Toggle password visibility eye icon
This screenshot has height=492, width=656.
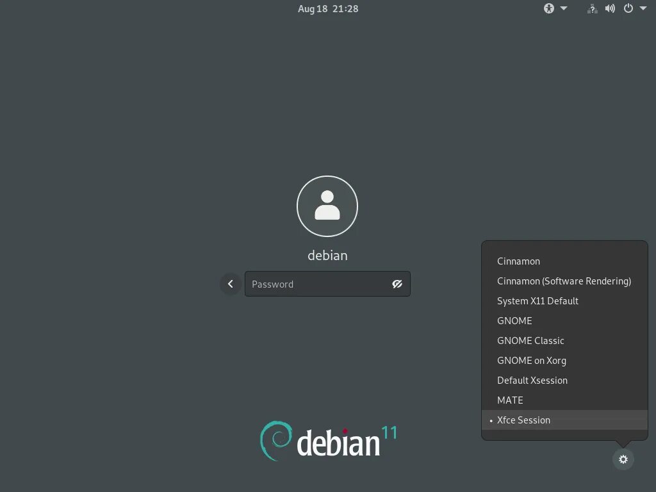[397, 284]
